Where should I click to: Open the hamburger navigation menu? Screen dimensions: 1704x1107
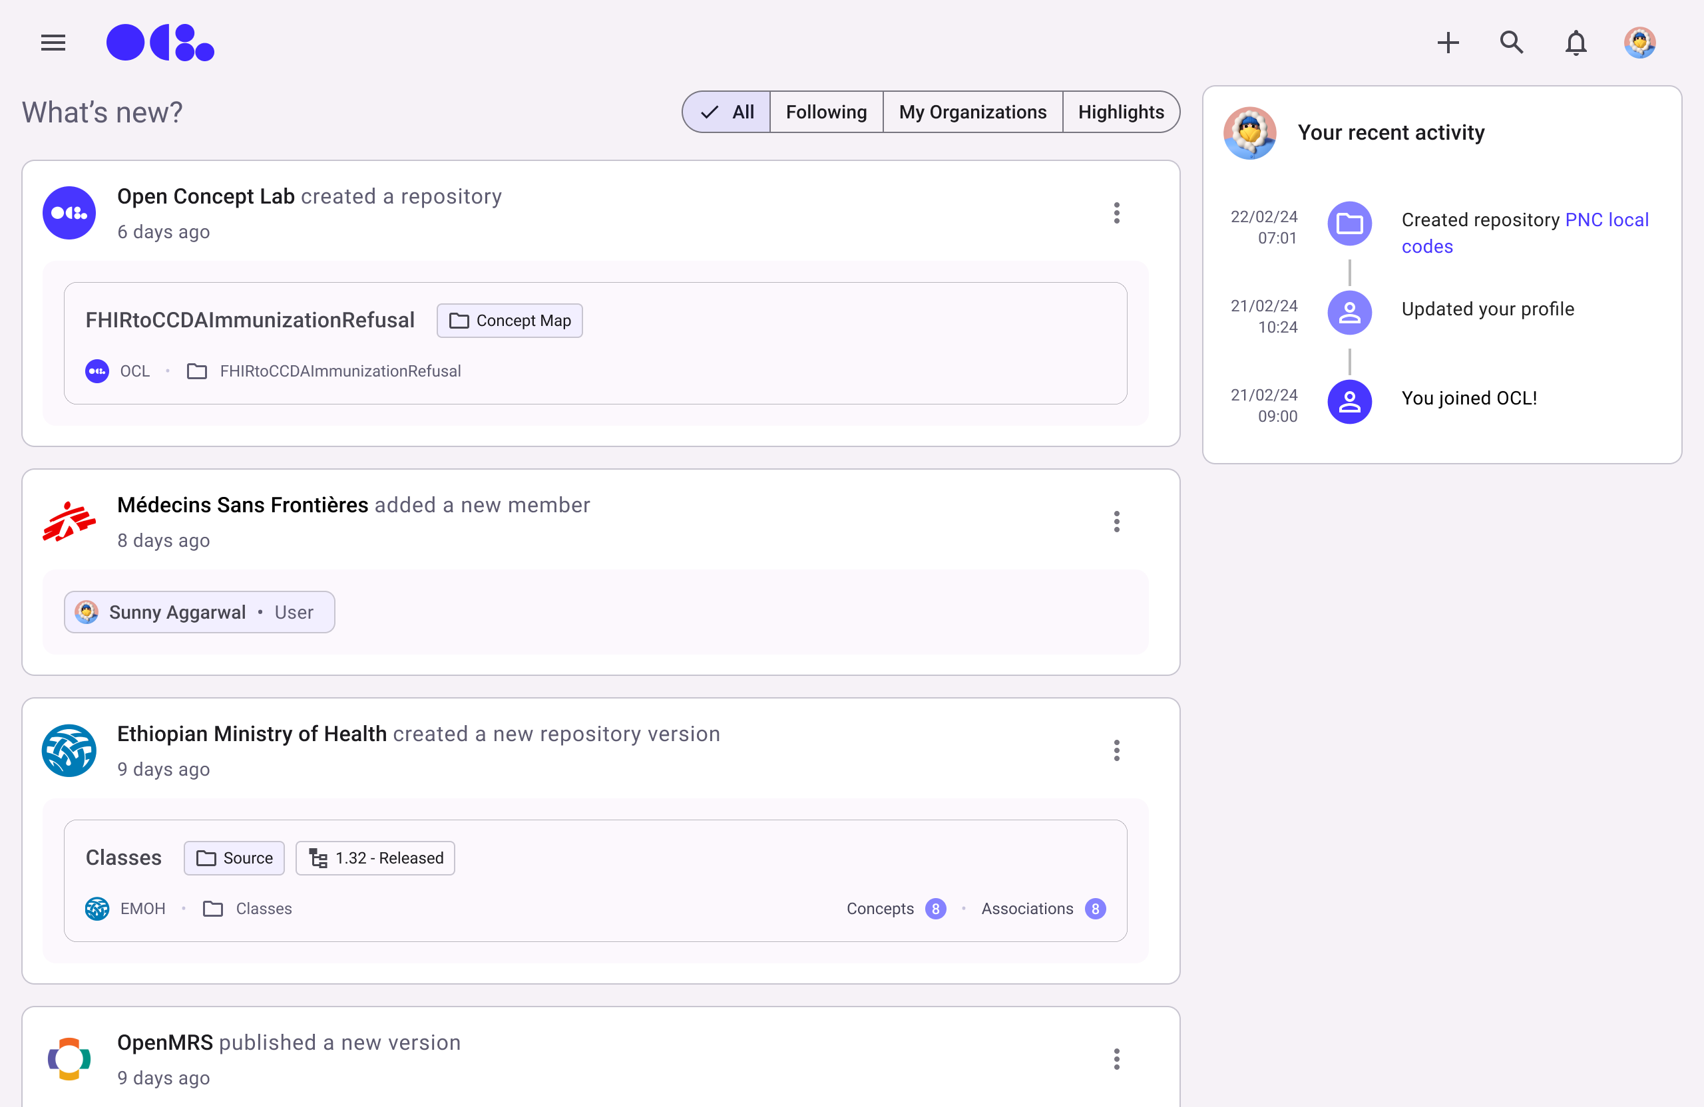coord(53,43)
